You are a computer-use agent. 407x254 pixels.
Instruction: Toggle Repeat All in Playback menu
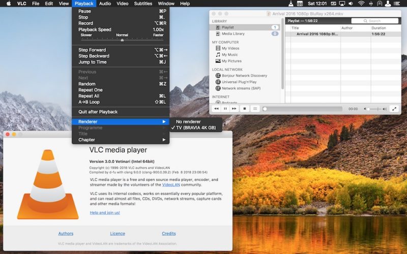pos(121,96)
